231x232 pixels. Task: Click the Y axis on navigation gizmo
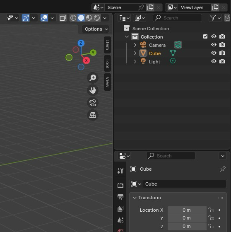[93, 53]
